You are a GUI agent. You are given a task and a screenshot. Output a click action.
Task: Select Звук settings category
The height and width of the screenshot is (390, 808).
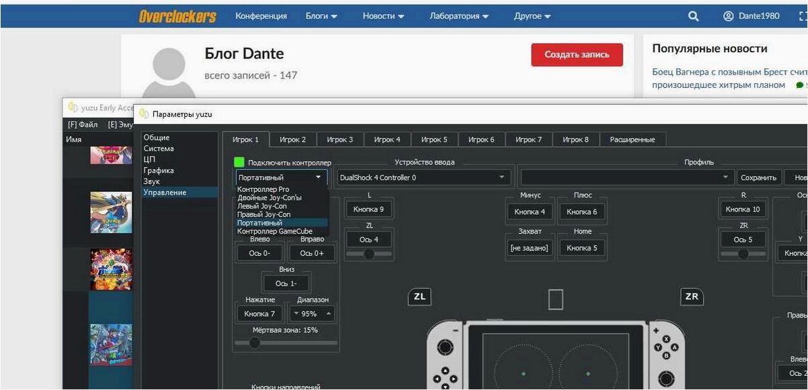click(151, 181)
